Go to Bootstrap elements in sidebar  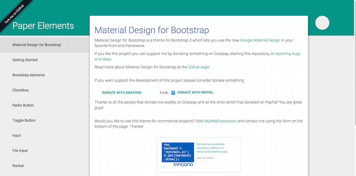[44, 75]
